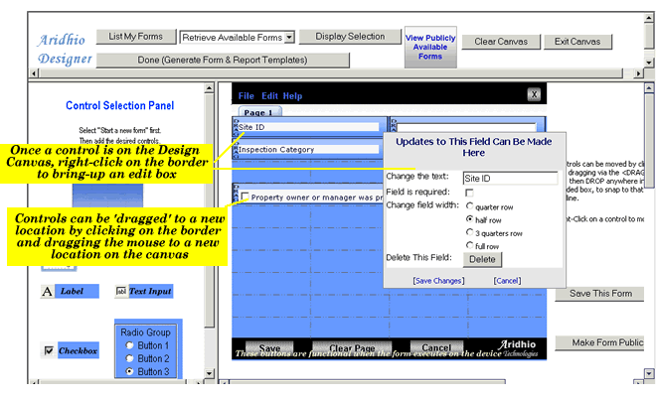Select the Page 1 tab
Screen dimensions: 656x397
[259, 112]
